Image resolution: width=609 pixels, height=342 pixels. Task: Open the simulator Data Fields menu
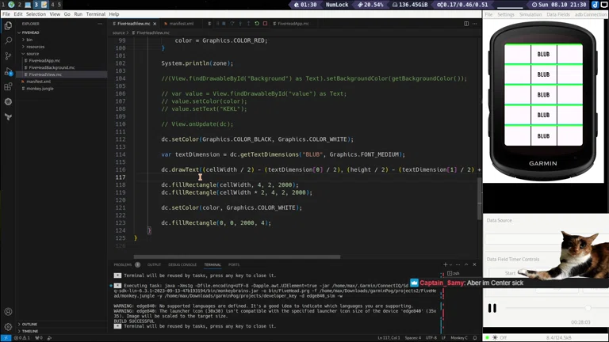(557, 14)
